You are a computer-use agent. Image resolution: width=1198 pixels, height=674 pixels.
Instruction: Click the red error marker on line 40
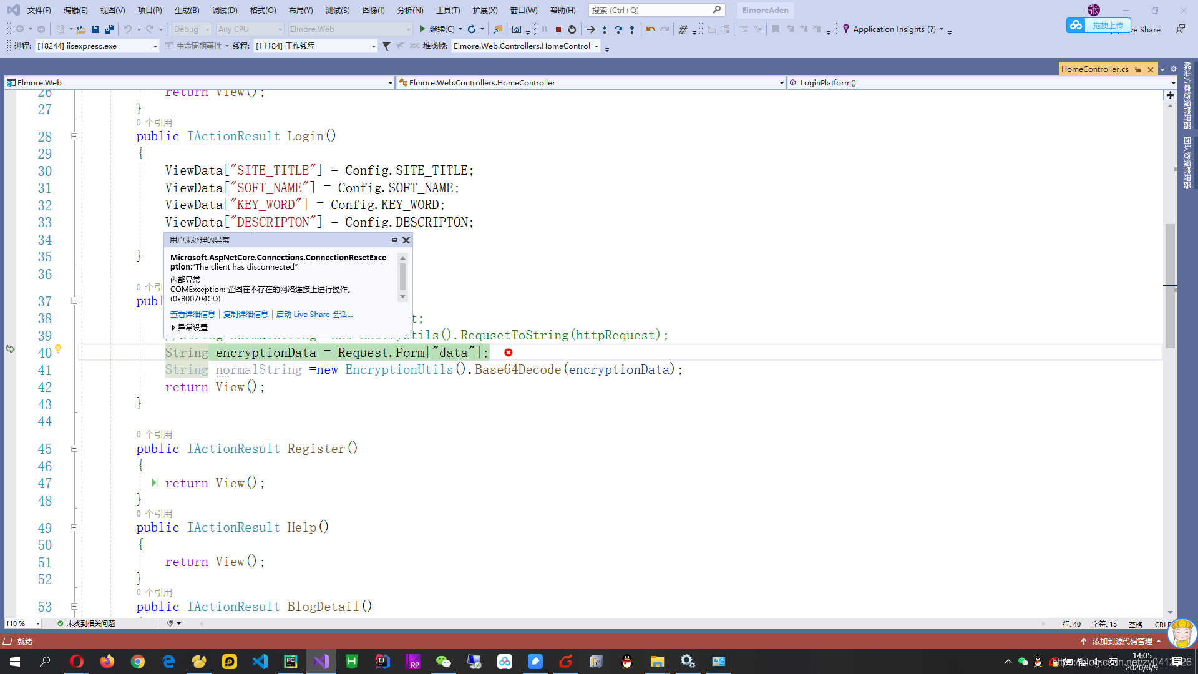click(509, 353)
